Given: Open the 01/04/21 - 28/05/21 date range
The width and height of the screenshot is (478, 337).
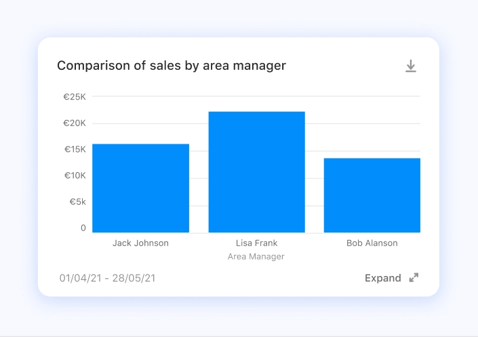Looking at the screenshot, I should coord(108,278).
